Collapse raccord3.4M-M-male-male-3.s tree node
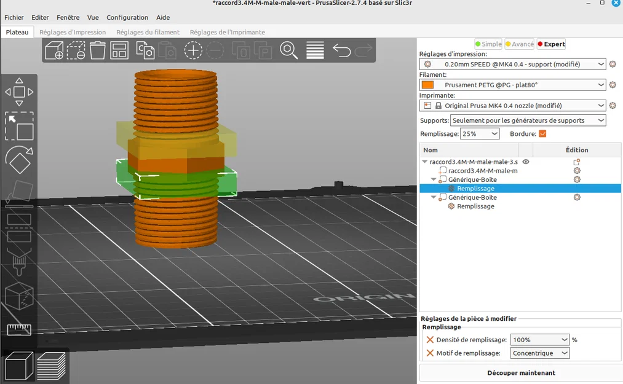Viewport: 623px width, 384px height. pyautogui.click(x=425, y=162)
